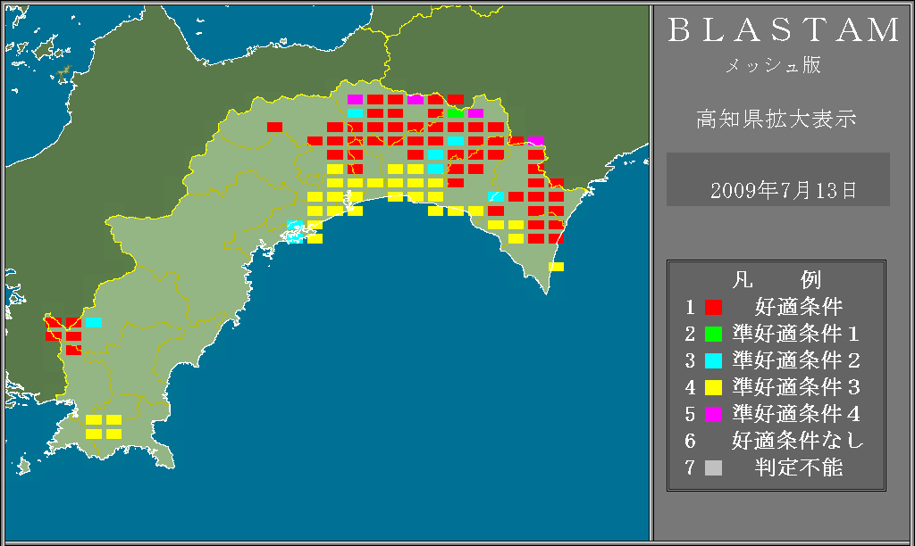Click the 高知県拡大表示 heading

(776, 119)
